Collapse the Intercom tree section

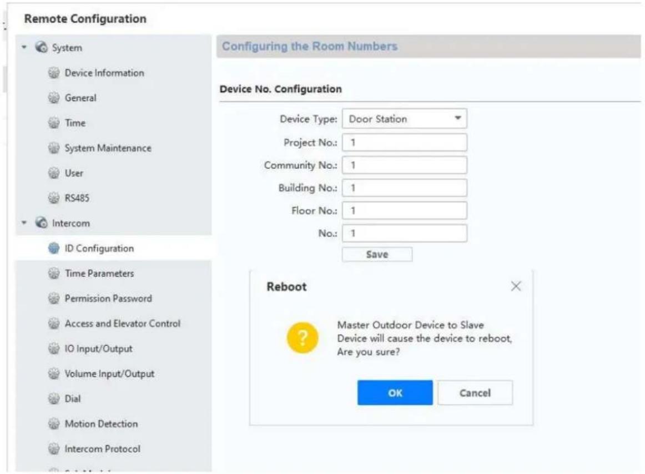(24, 223)
